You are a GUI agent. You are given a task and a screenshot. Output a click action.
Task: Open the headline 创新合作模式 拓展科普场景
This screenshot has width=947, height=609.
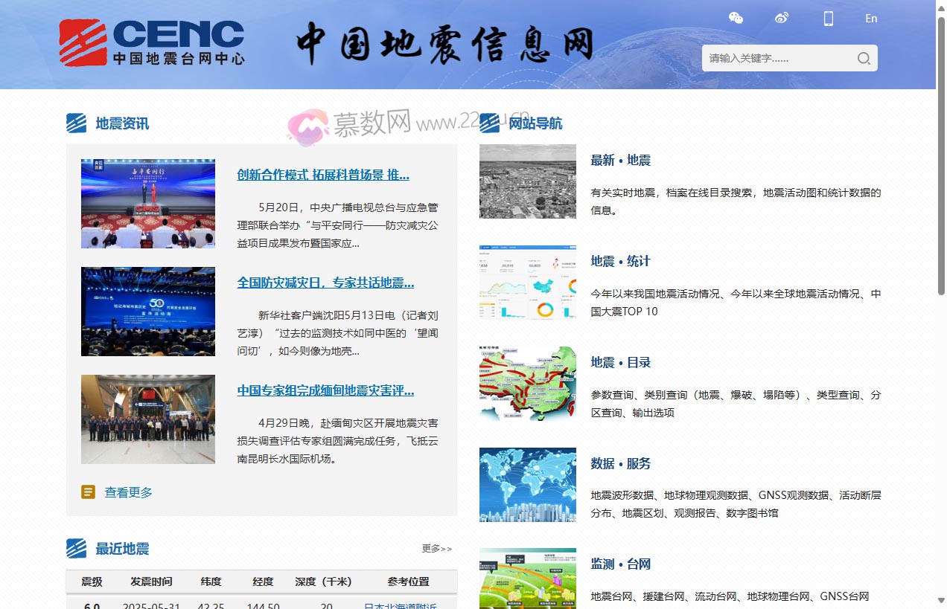(x=323, y=175)
